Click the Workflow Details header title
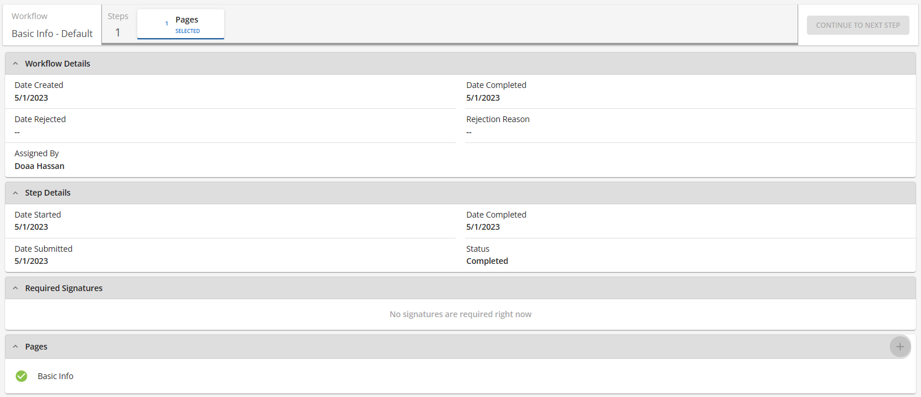 [57, 64]
